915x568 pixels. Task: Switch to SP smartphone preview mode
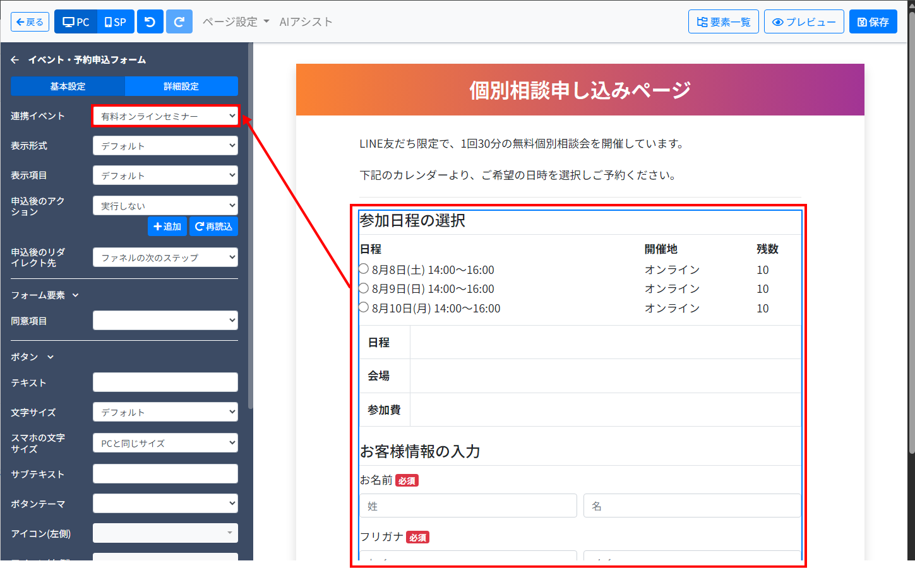click(115, 22)
